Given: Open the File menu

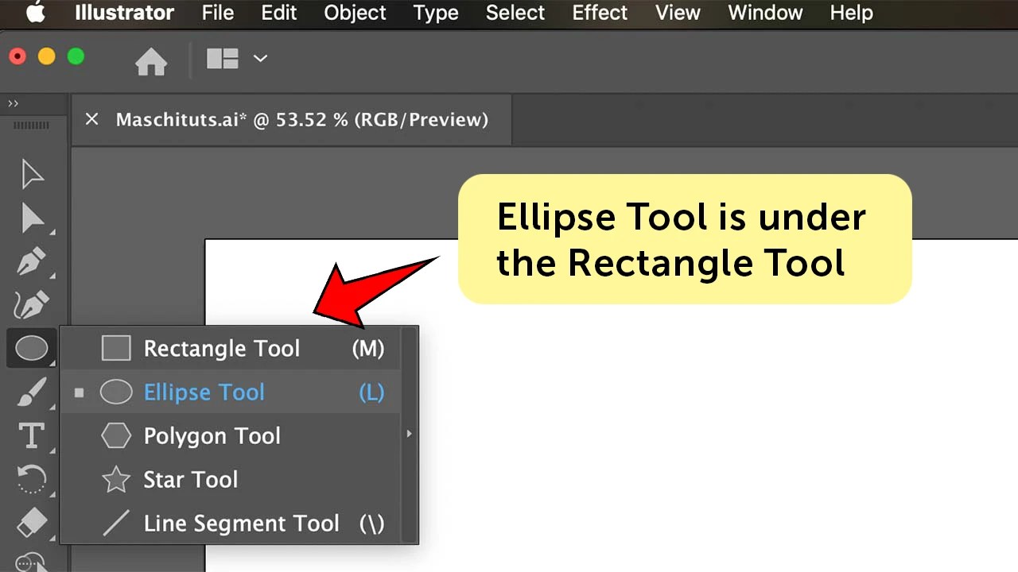Looking at the screenshot, I should coord(218,13).
